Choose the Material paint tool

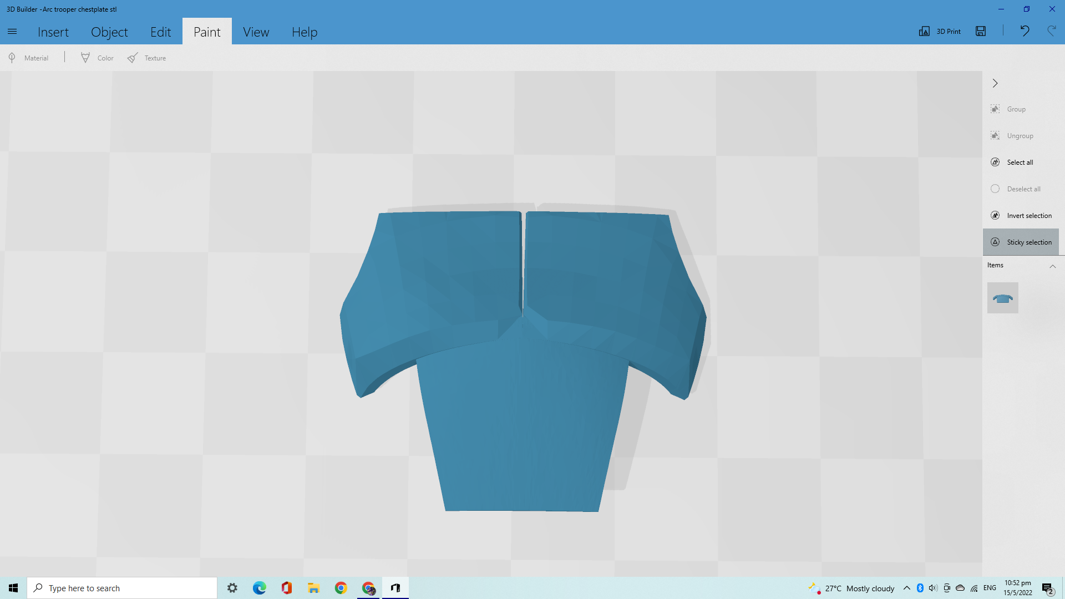coord(29,58)
